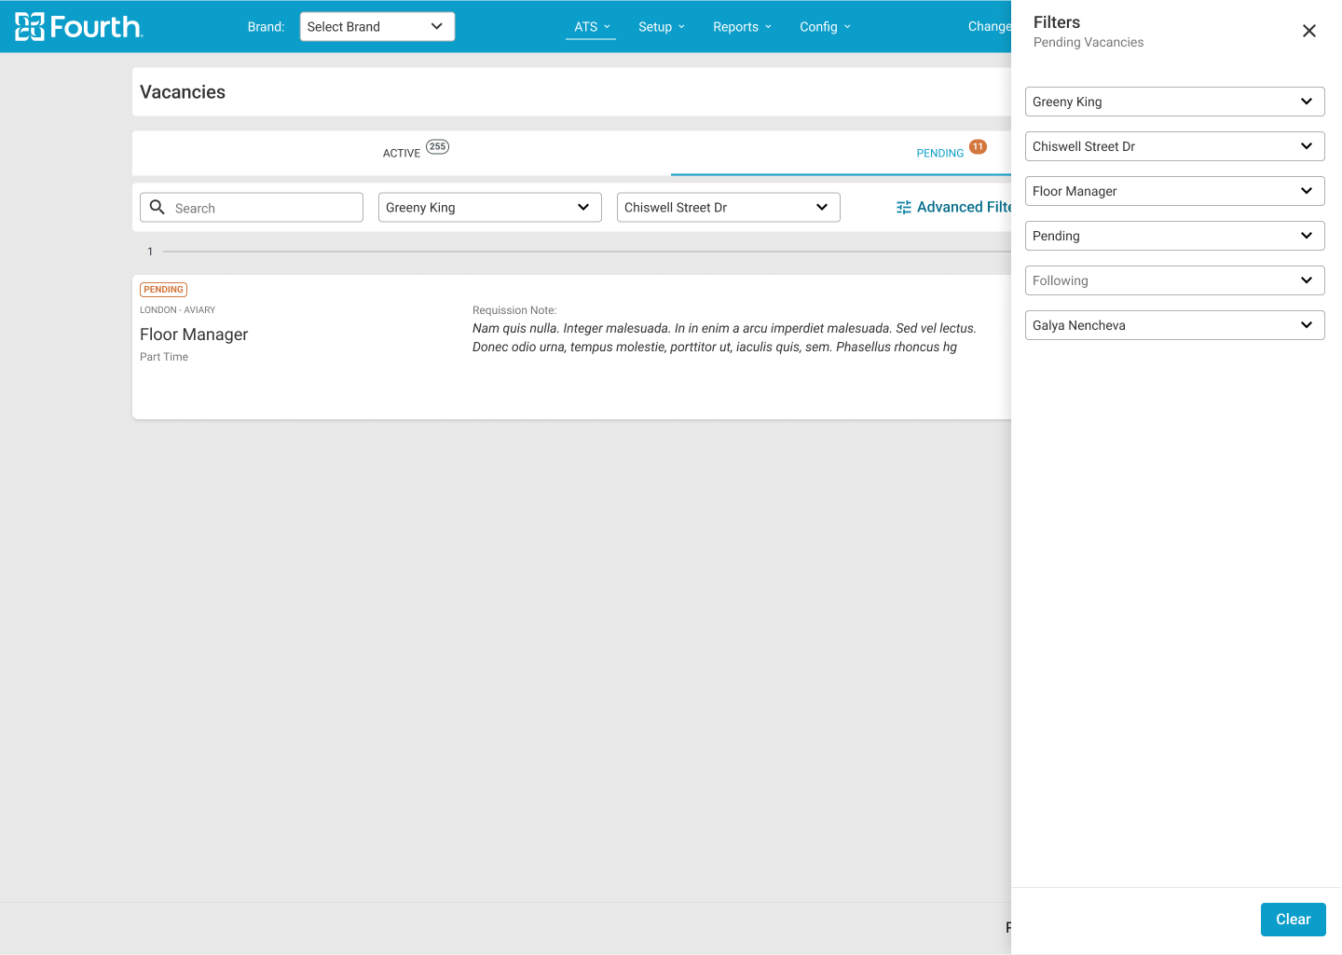
Task: Click the Clear button in Filters
Action: click(1293, 920)
